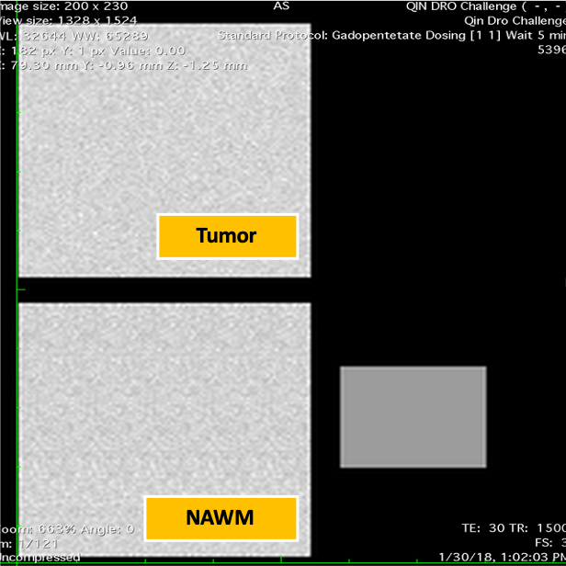Screen dimensions: 566x566
Task: Click the View size 1328 x 1524 text
Action: coord(68,20)
